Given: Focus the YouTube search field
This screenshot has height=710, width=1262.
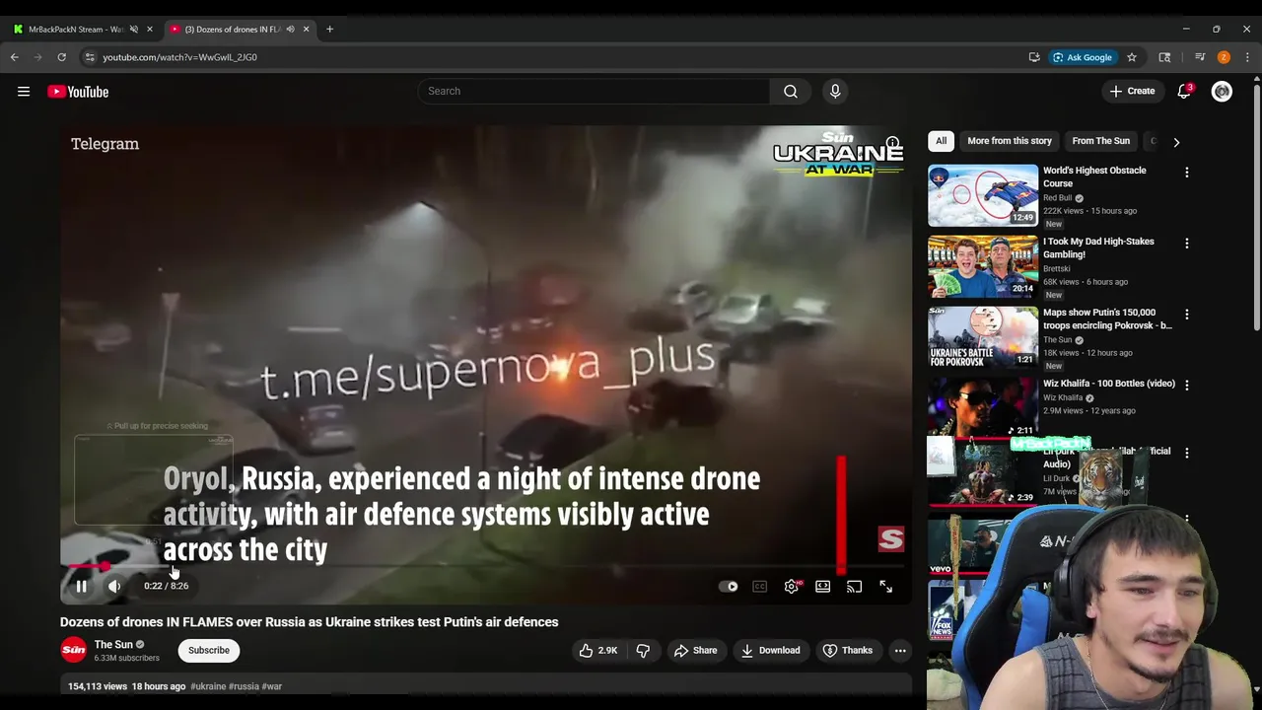Looking at the screenshot, I should click(594, 91).
